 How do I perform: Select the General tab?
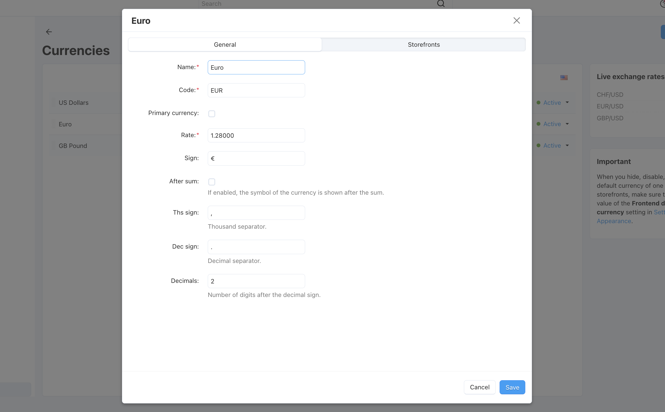pyautogui.click(x=225, y=45)
